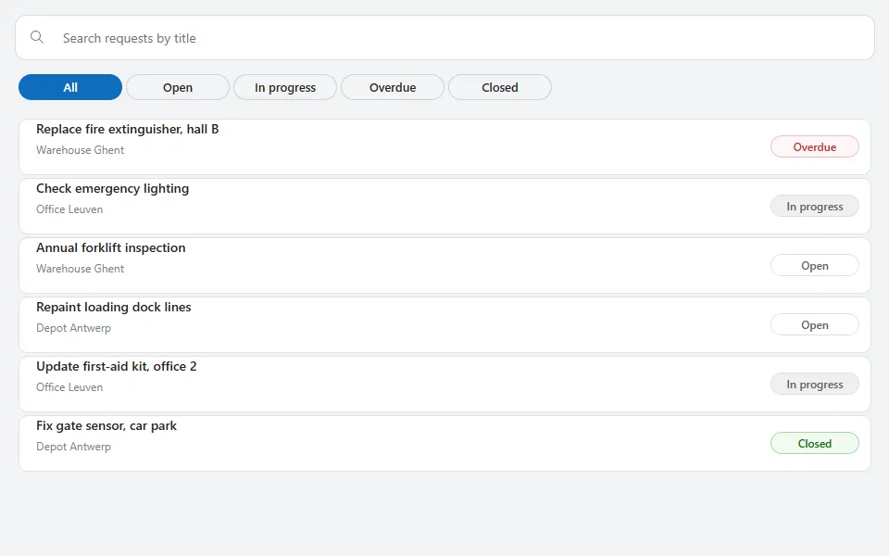
Task: Open Update first-aid kit, office 2 request
Action: click(444, 384)
